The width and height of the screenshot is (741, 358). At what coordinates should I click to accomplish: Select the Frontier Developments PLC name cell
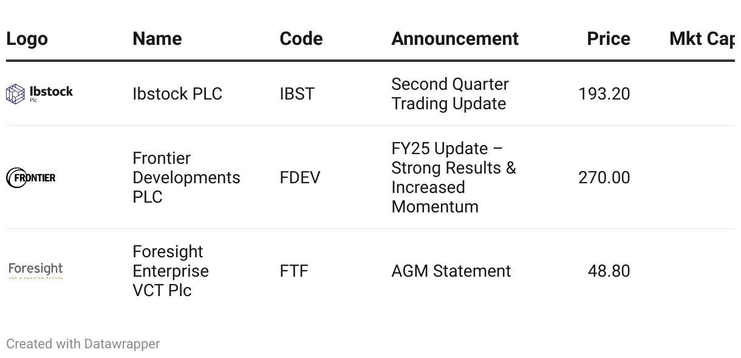[186, 178]
